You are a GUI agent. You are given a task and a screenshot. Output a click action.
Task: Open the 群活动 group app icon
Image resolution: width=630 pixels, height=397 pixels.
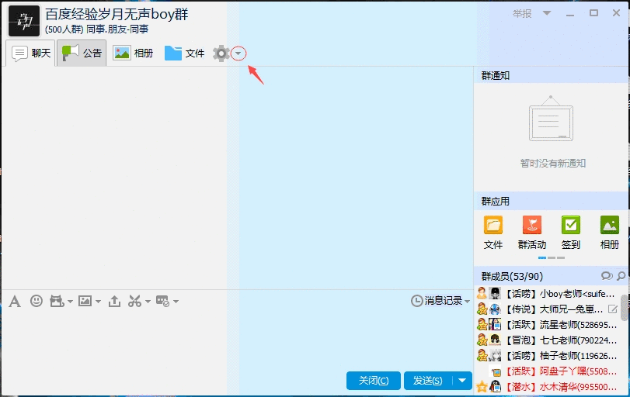coord(532,233)
